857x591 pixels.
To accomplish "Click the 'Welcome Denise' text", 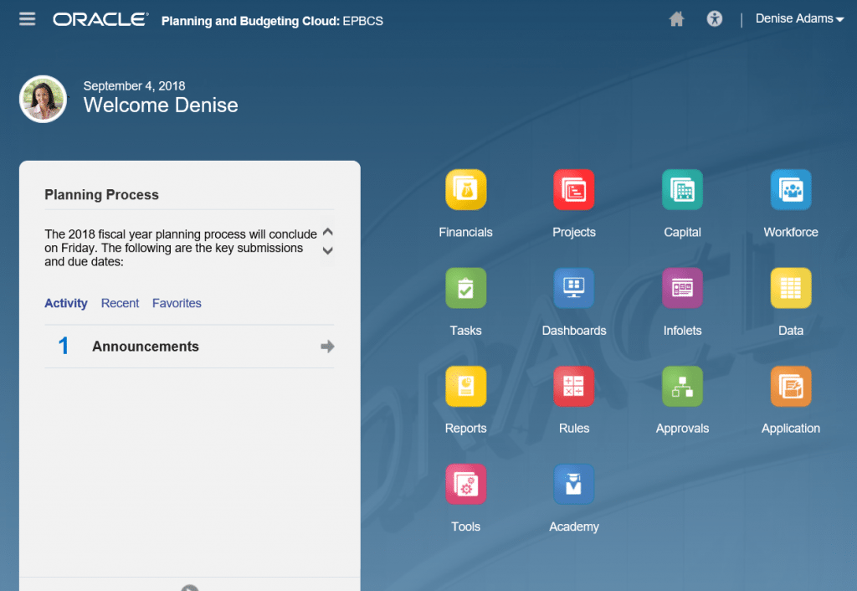I will tap(161, 105).
